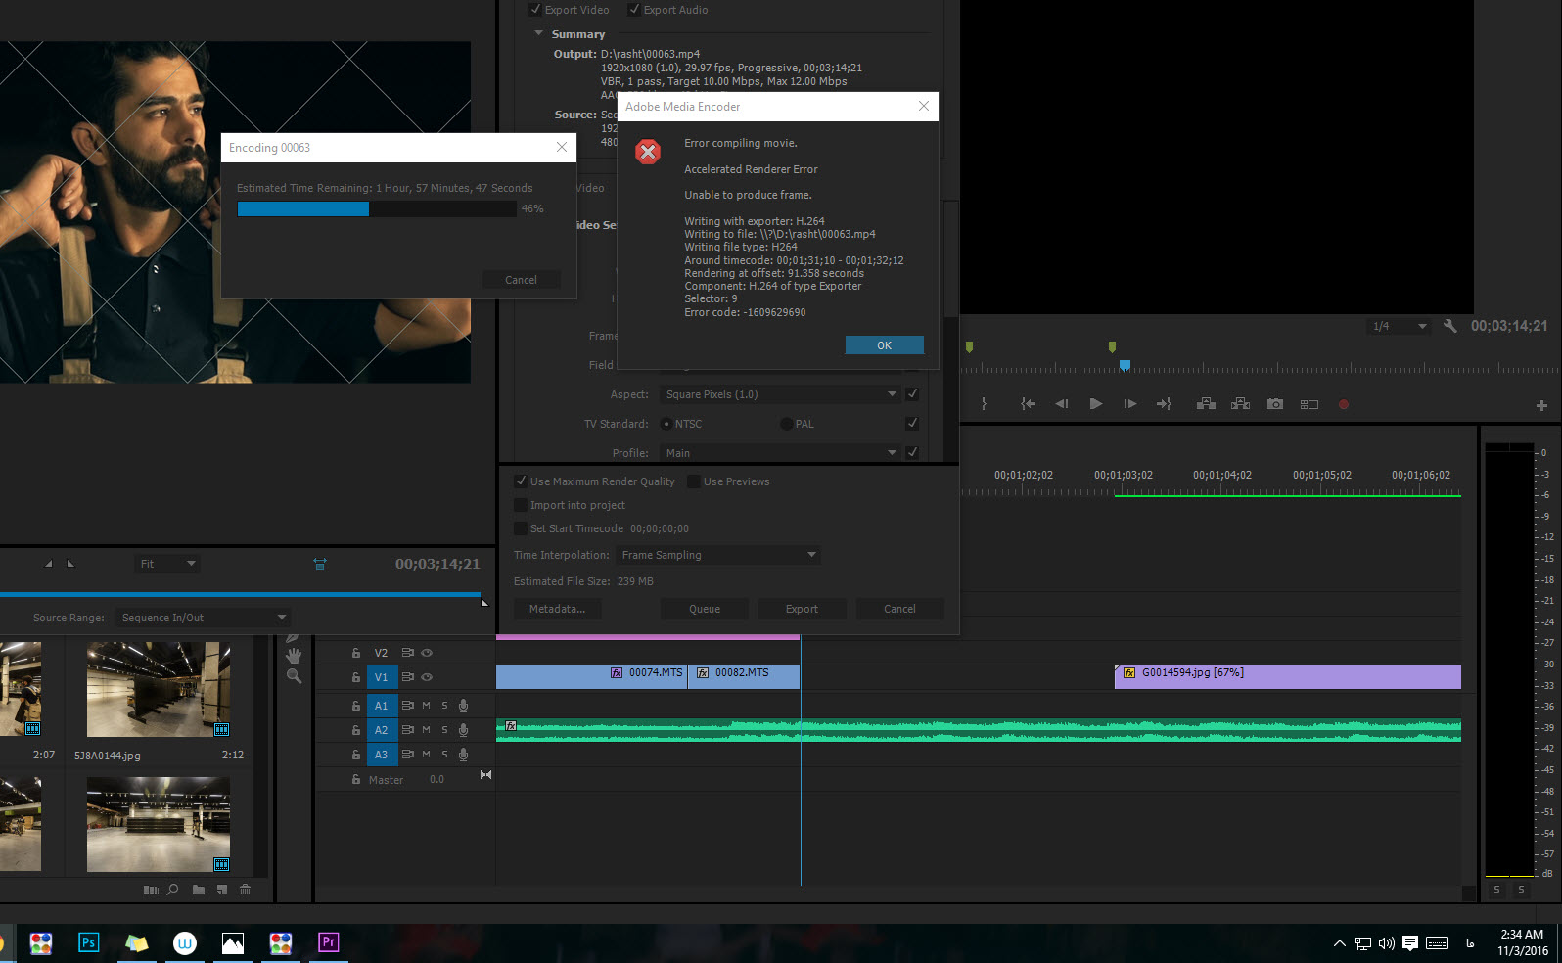The width and height of the screenshot is (1562, 963).
Task: Toggle match source checkbox beside Aspect
Action: coord(912,394)
